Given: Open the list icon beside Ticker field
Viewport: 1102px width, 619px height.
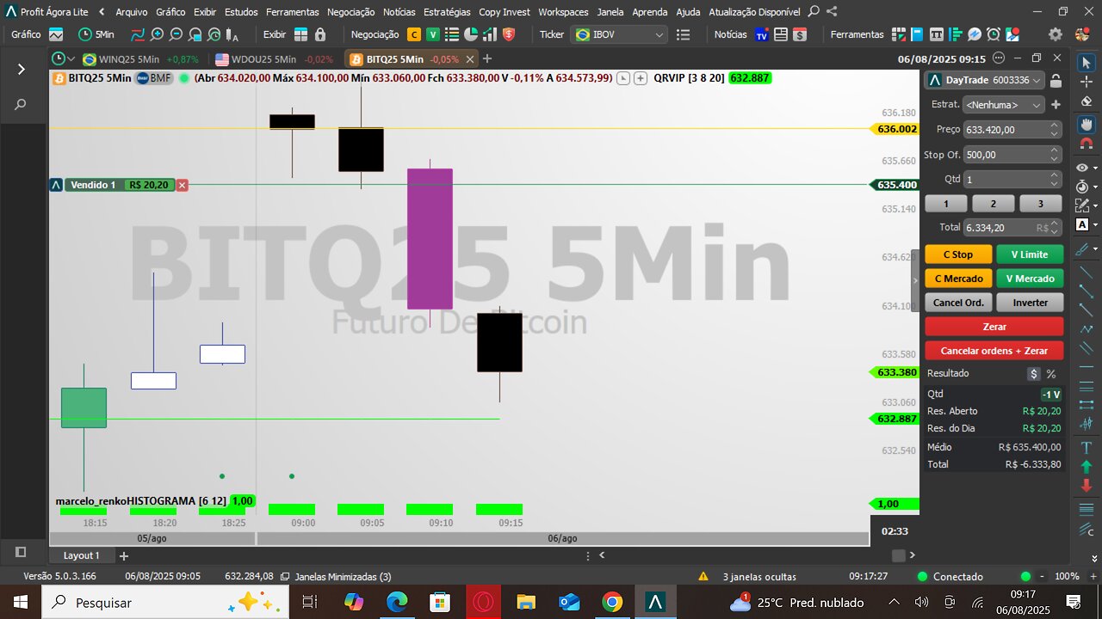Looking at the screenshot, I should pyautogui.click(x=684, y=34).
